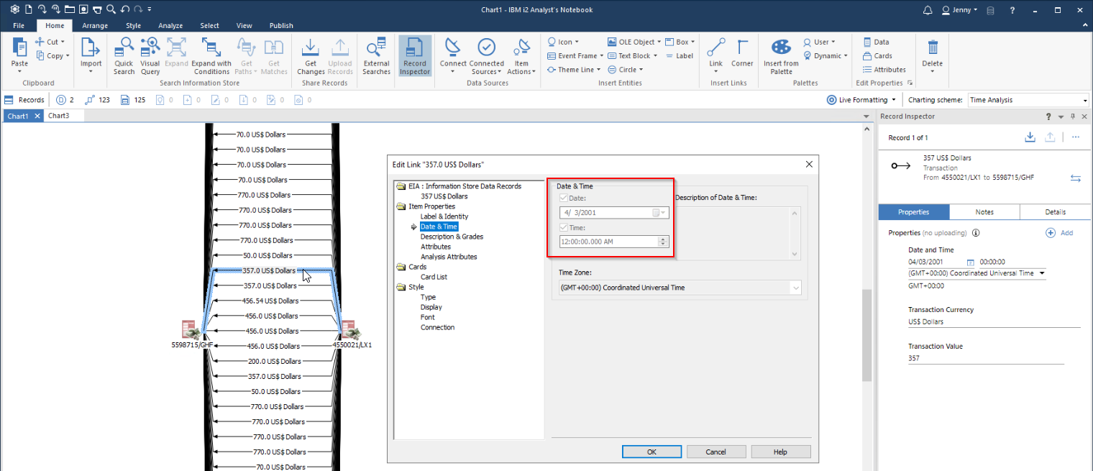Switch to the Analyze ribbon tab
The width and height of the screenshot is (1093, 471).
click(x=170, y=25)
